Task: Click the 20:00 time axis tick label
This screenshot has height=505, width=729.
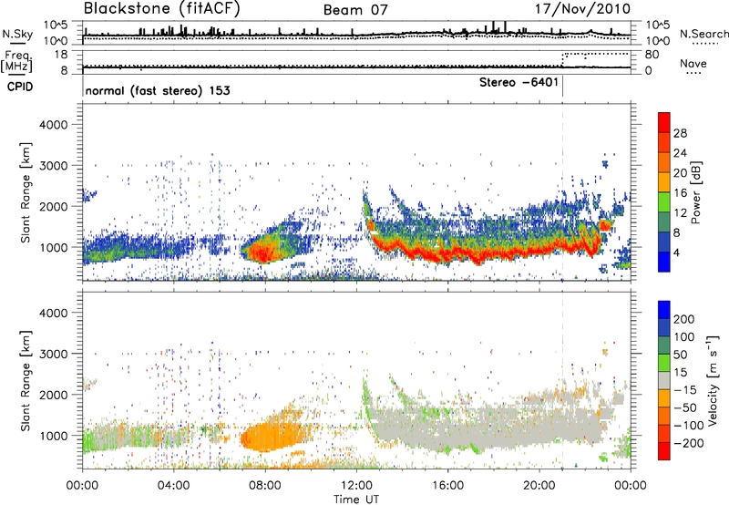Action: tap(539, 486)
